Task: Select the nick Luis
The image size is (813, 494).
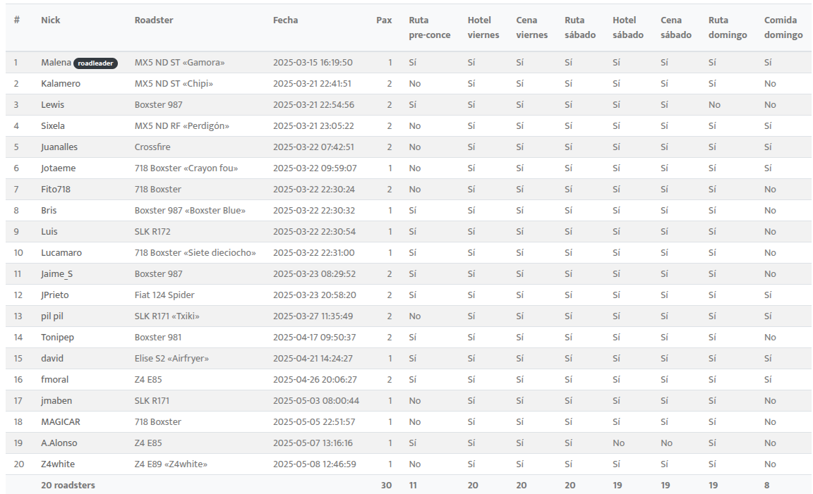Action: coord(49,232)
